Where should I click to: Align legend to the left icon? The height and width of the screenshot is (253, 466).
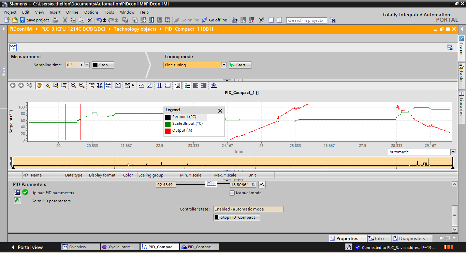pos(195,85)
